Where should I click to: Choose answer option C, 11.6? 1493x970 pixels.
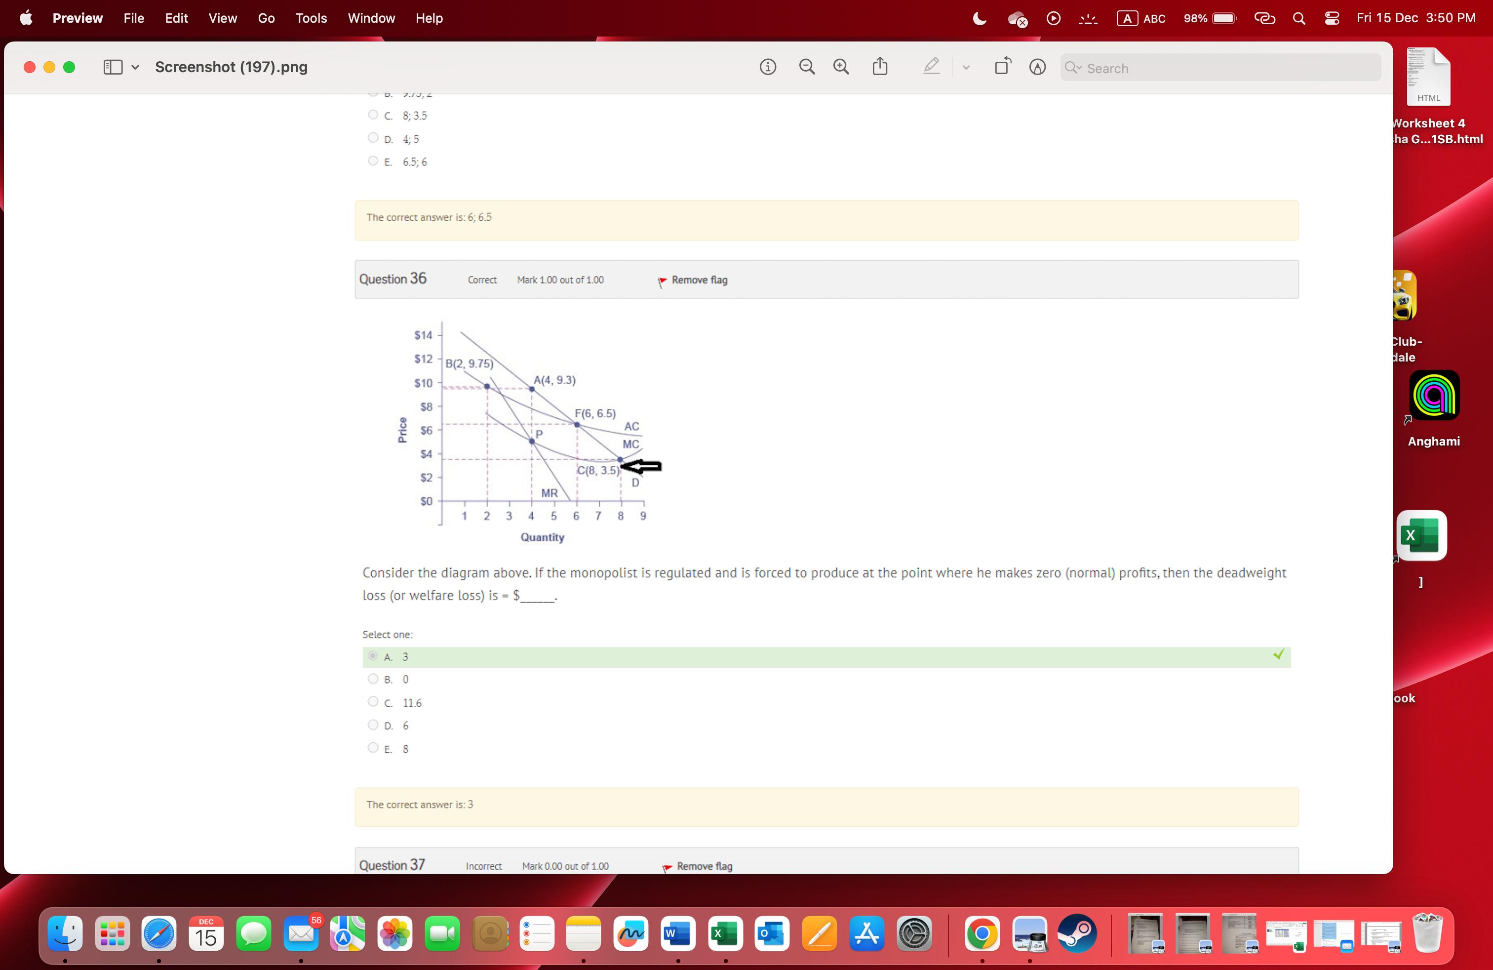373,702
